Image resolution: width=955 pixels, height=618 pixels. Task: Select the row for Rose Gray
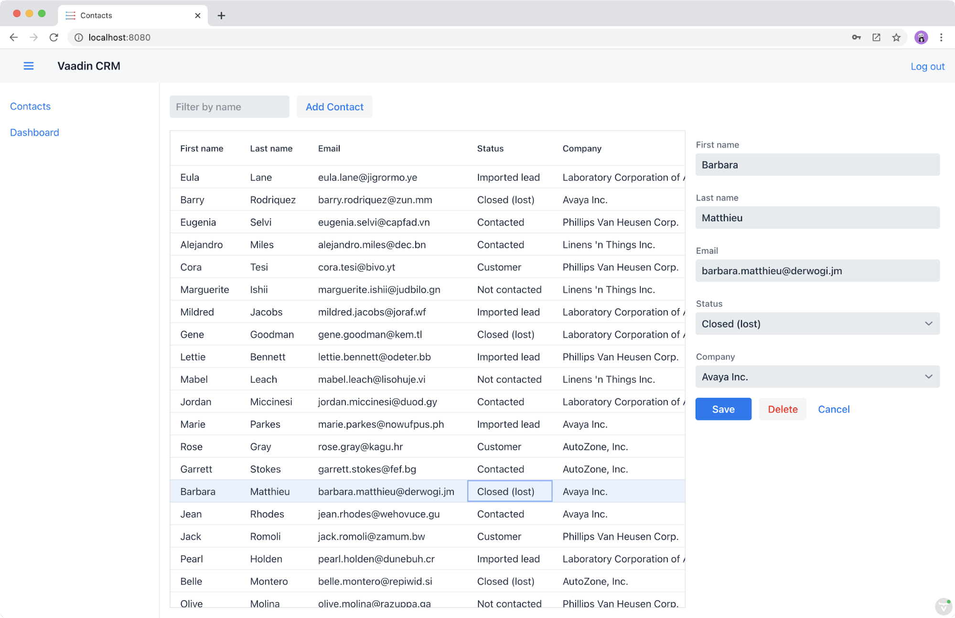[334, 446]
